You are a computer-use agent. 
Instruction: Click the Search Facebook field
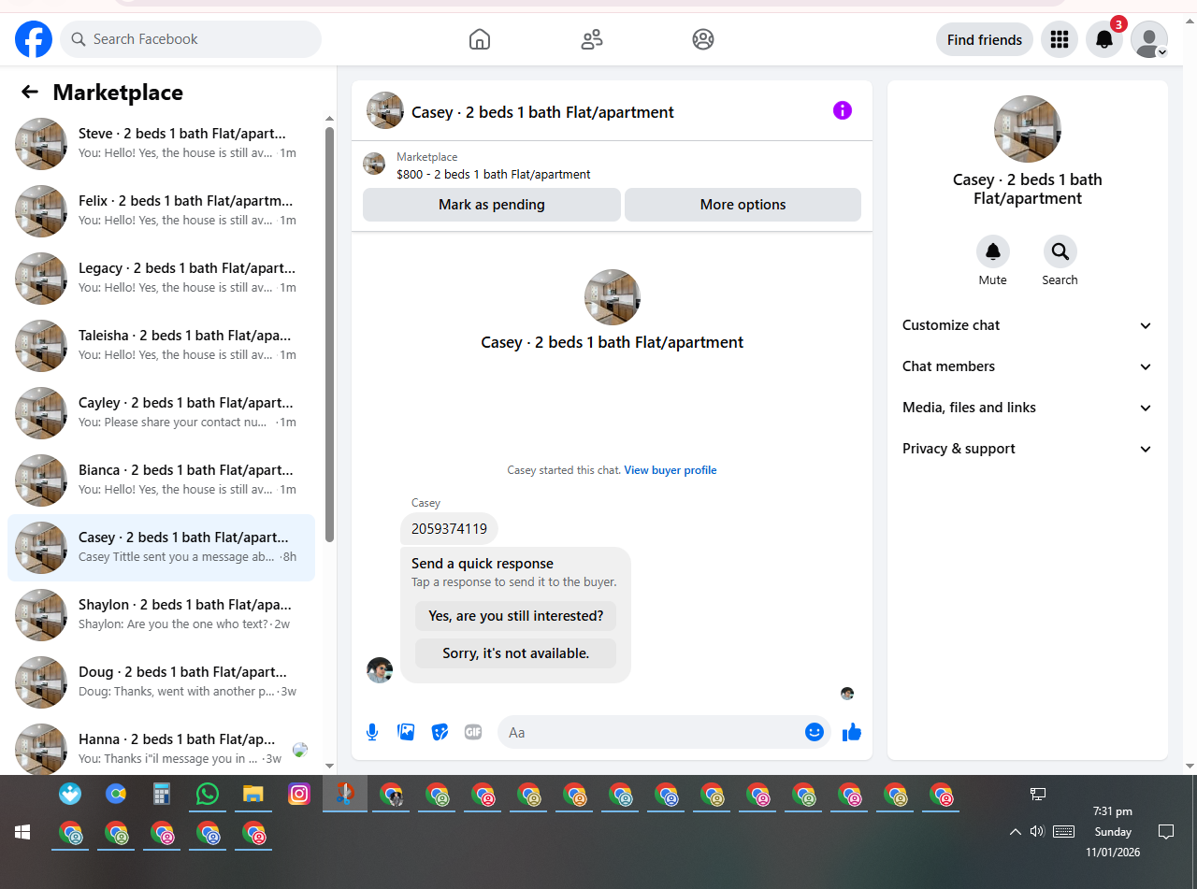tap(191, 39)
